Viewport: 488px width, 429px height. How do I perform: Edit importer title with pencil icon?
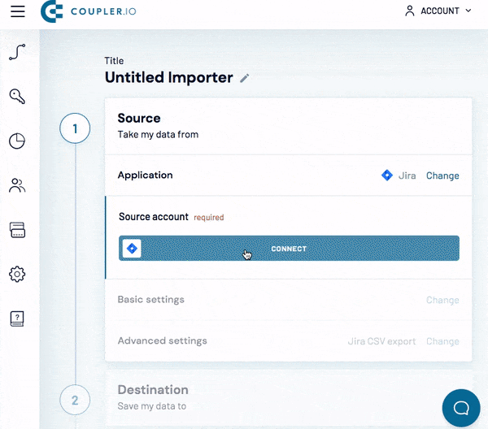[x=244, y=78]
